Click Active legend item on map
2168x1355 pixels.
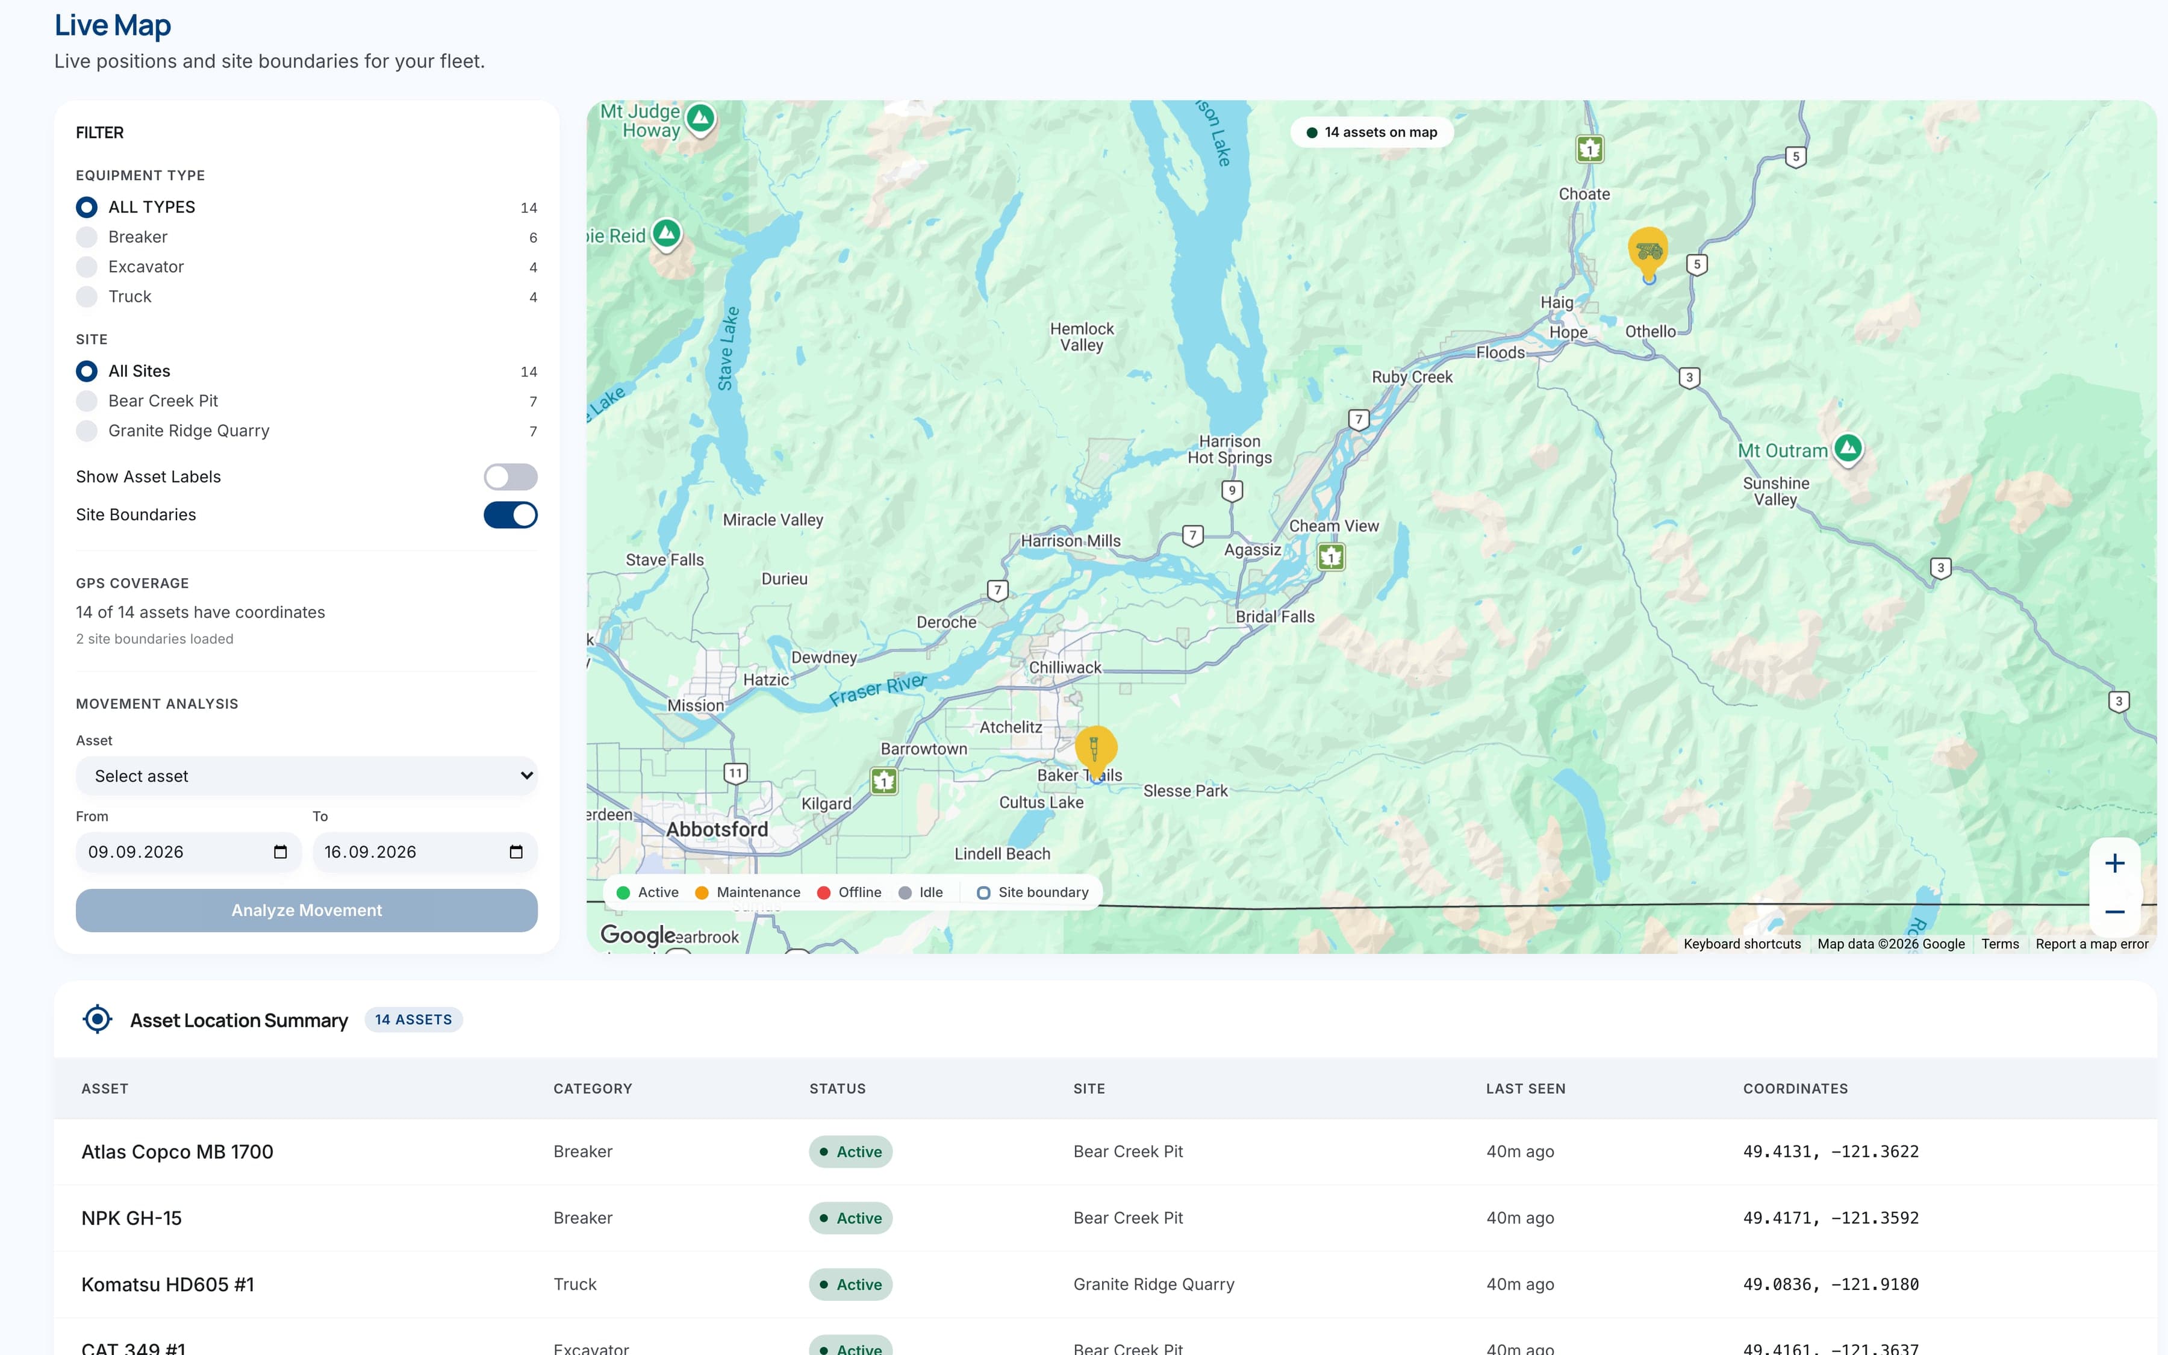[648, 892]
